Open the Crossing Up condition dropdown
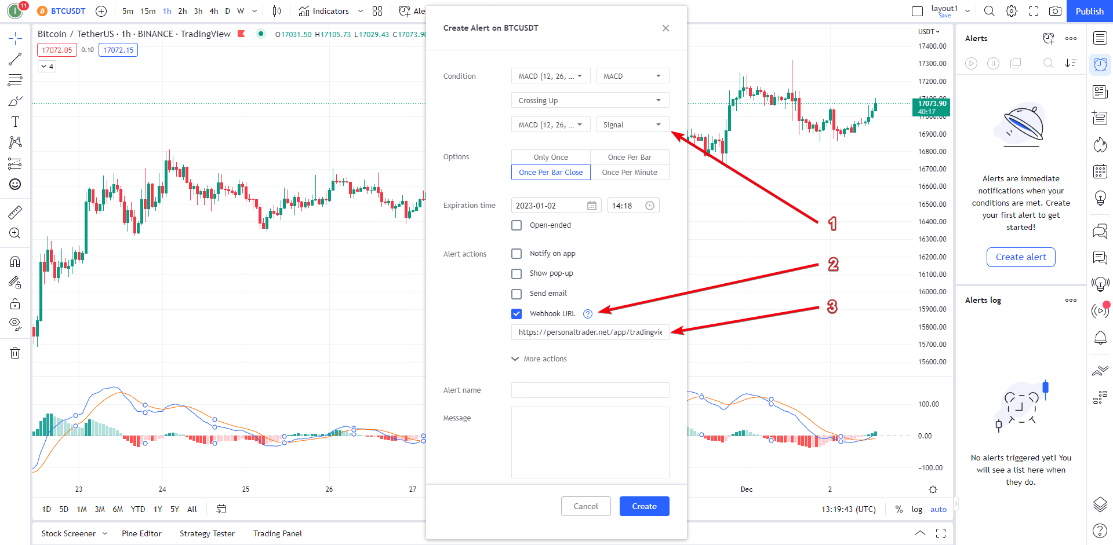1113x545 pixels. click(590, 100)
